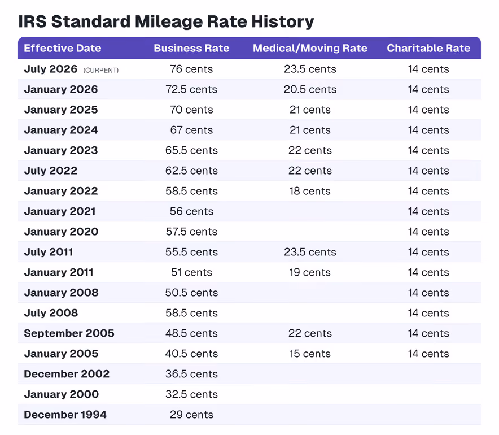The height and width of the screenshot is (435, 499).
Task: Select '21 cents' in the January 2024 row
Action: pyautogui.click(x=310, y=130)
